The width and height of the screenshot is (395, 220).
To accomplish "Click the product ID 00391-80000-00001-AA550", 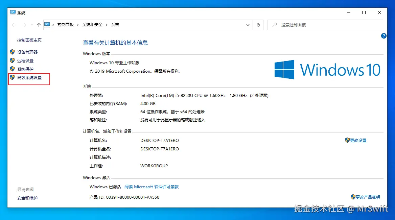I will coord(133,197).
